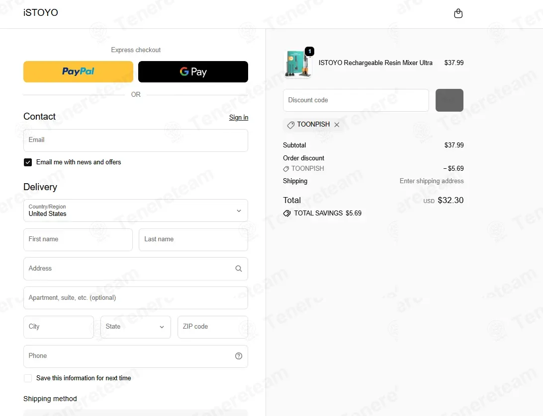Open the State dropdown
The width and height of the screenshot is (543, 416).
(136, 327)
